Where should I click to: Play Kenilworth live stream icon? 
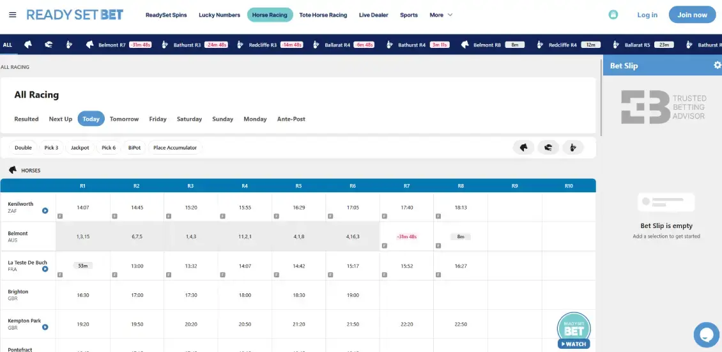[45, 211]
